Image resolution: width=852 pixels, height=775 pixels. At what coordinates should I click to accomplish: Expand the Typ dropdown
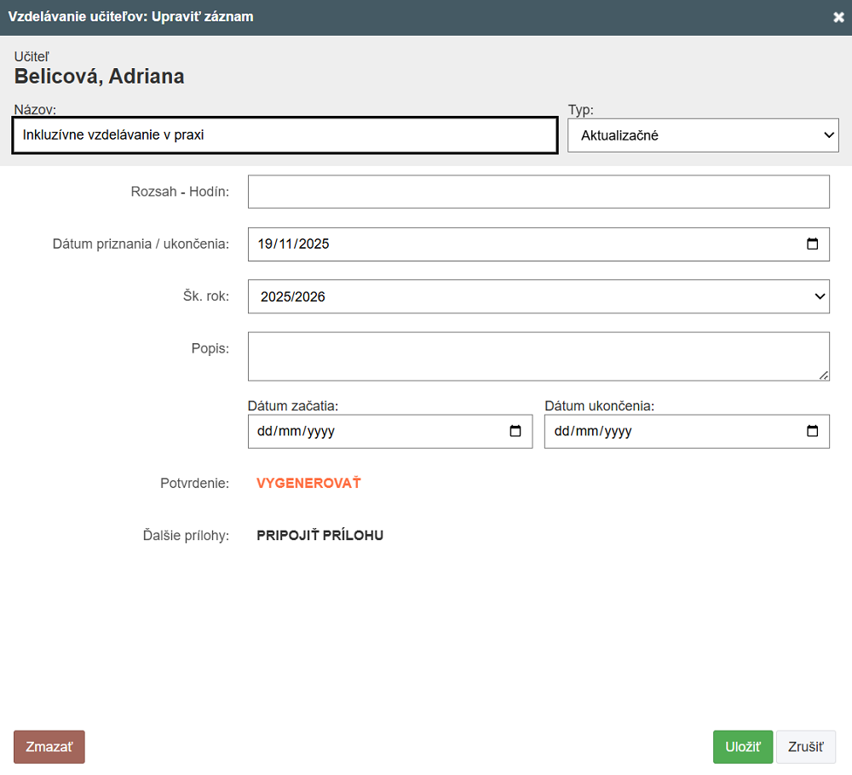[x=703, y=135]
